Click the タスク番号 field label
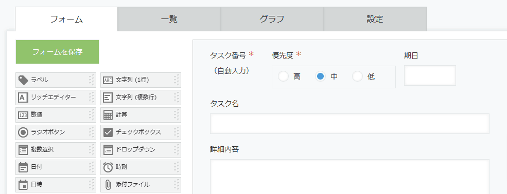 click(229, 55)
